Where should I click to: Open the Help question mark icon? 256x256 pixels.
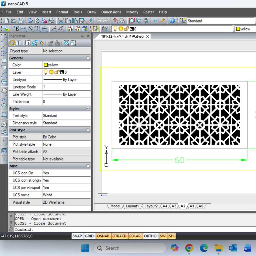[172, 21]
